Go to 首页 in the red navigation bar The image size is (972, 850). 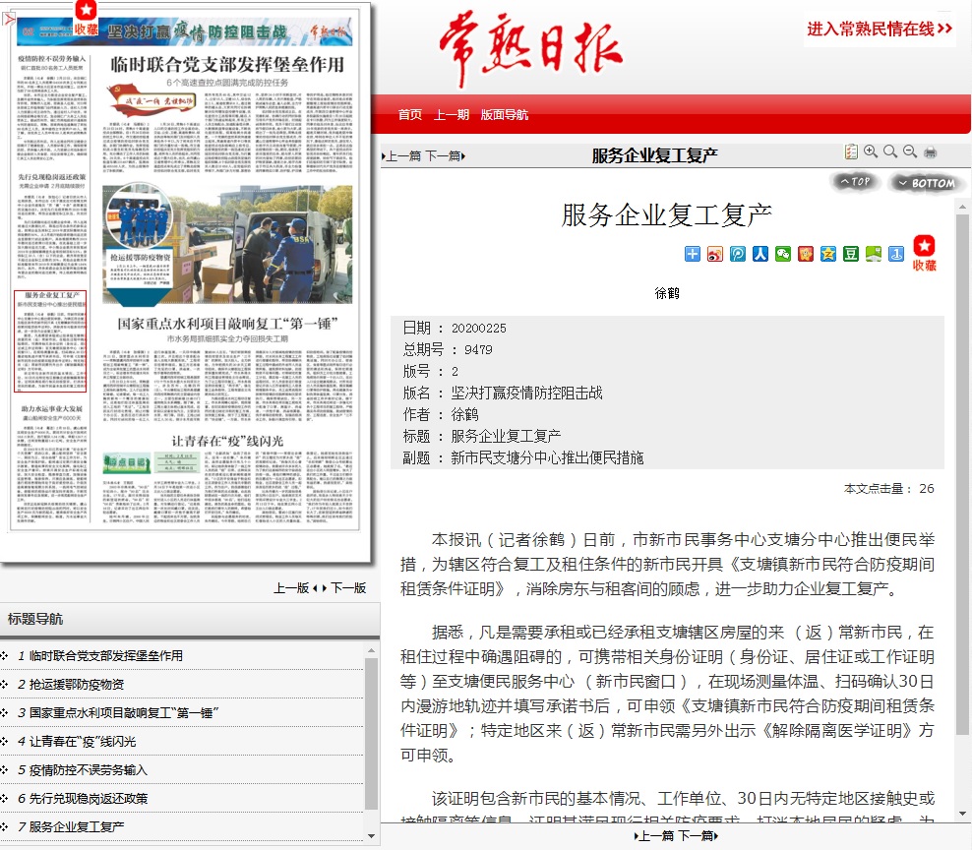(409, 115)
